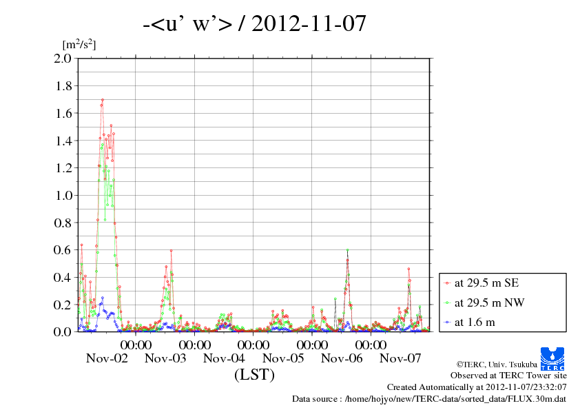Click the red peak data point near 1.7

click(x=103, y=100)
